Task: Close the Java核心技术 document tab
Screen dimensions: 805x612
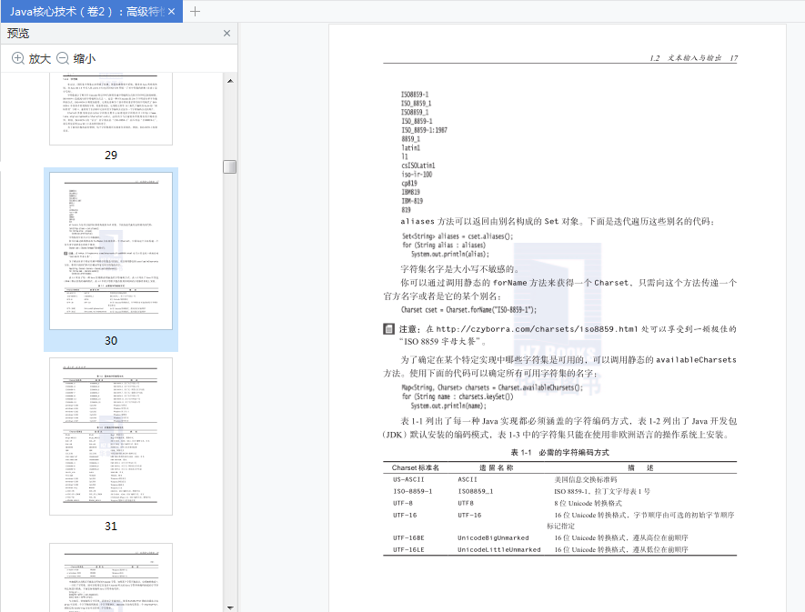Action: (172, 11)
